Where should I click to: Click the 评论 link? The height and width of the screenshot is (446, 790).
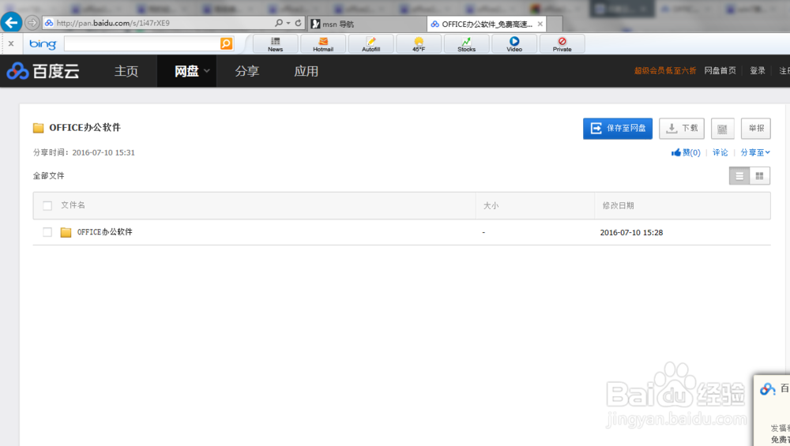(720, 152)
